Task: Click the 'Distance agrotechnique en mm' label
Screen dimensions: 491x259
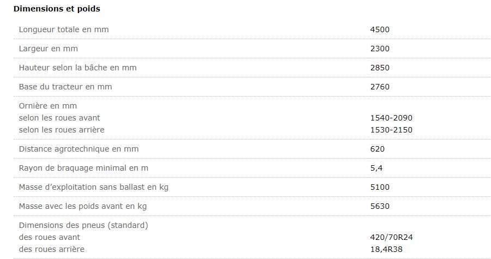Action: [x=78, y=149]
